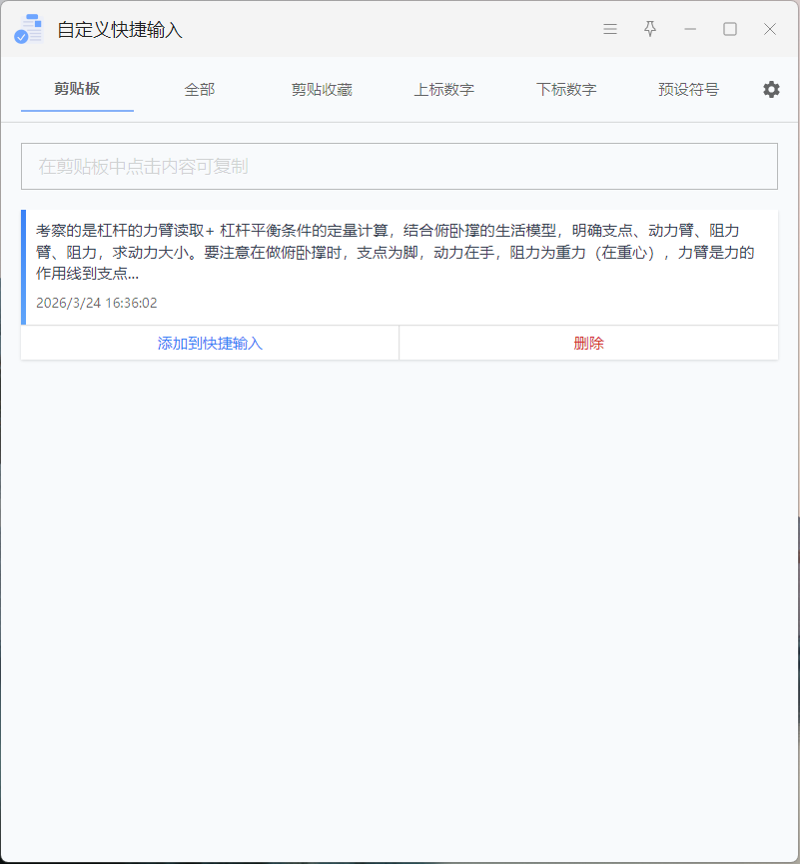Go to the 下标数字 tab
The height and width of the screenshot is (864, 800).
(566, 90)
